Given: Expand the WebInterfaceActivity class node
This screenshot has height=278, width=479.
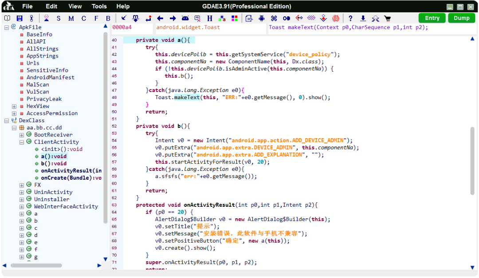Looking at the screenshot, I should (22, 207).
